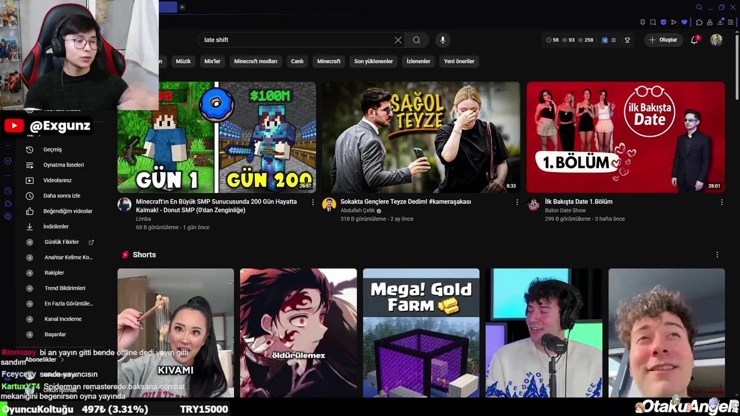
Task: Open the öldürülemez anime short
Action: click(298, 333)
